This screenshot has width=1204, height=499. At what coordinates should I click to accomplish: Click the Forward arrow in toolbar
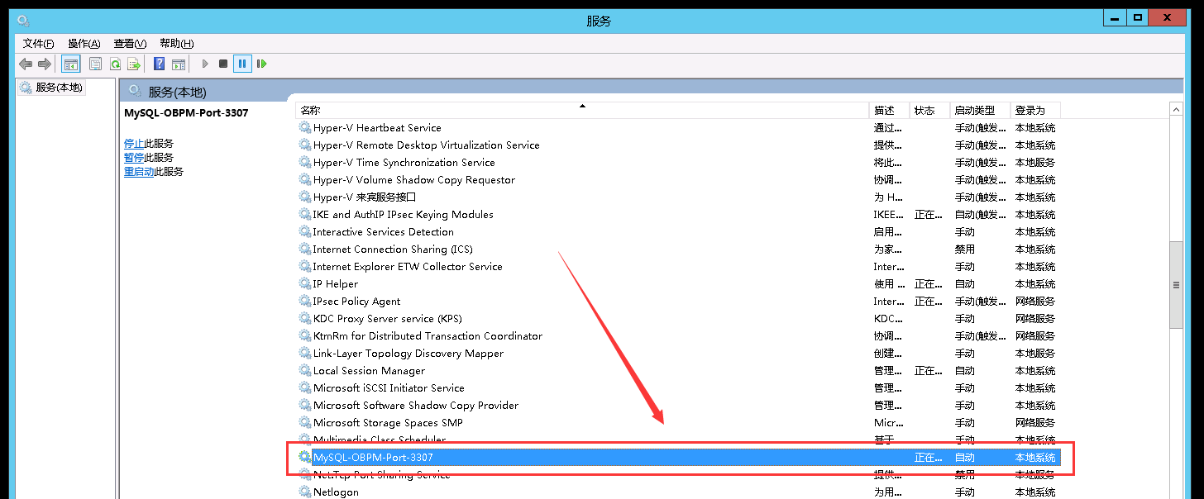point(45,64)
